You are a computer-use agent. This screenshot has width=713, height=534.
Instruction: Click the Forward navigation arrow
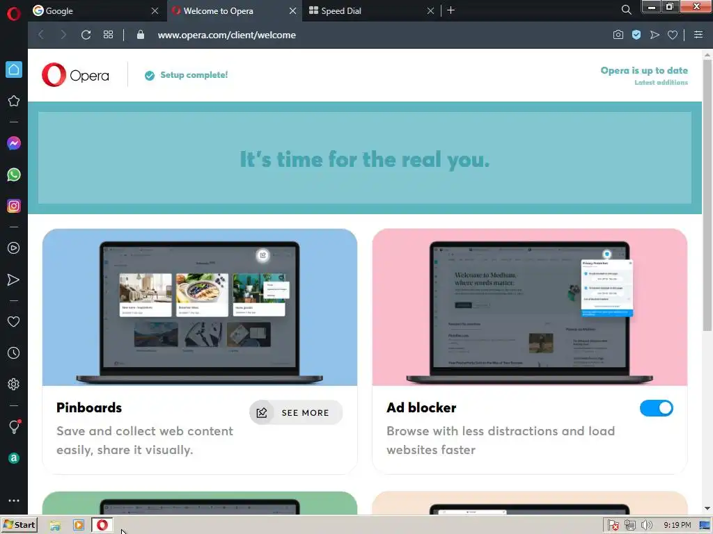tap(63, 35)
